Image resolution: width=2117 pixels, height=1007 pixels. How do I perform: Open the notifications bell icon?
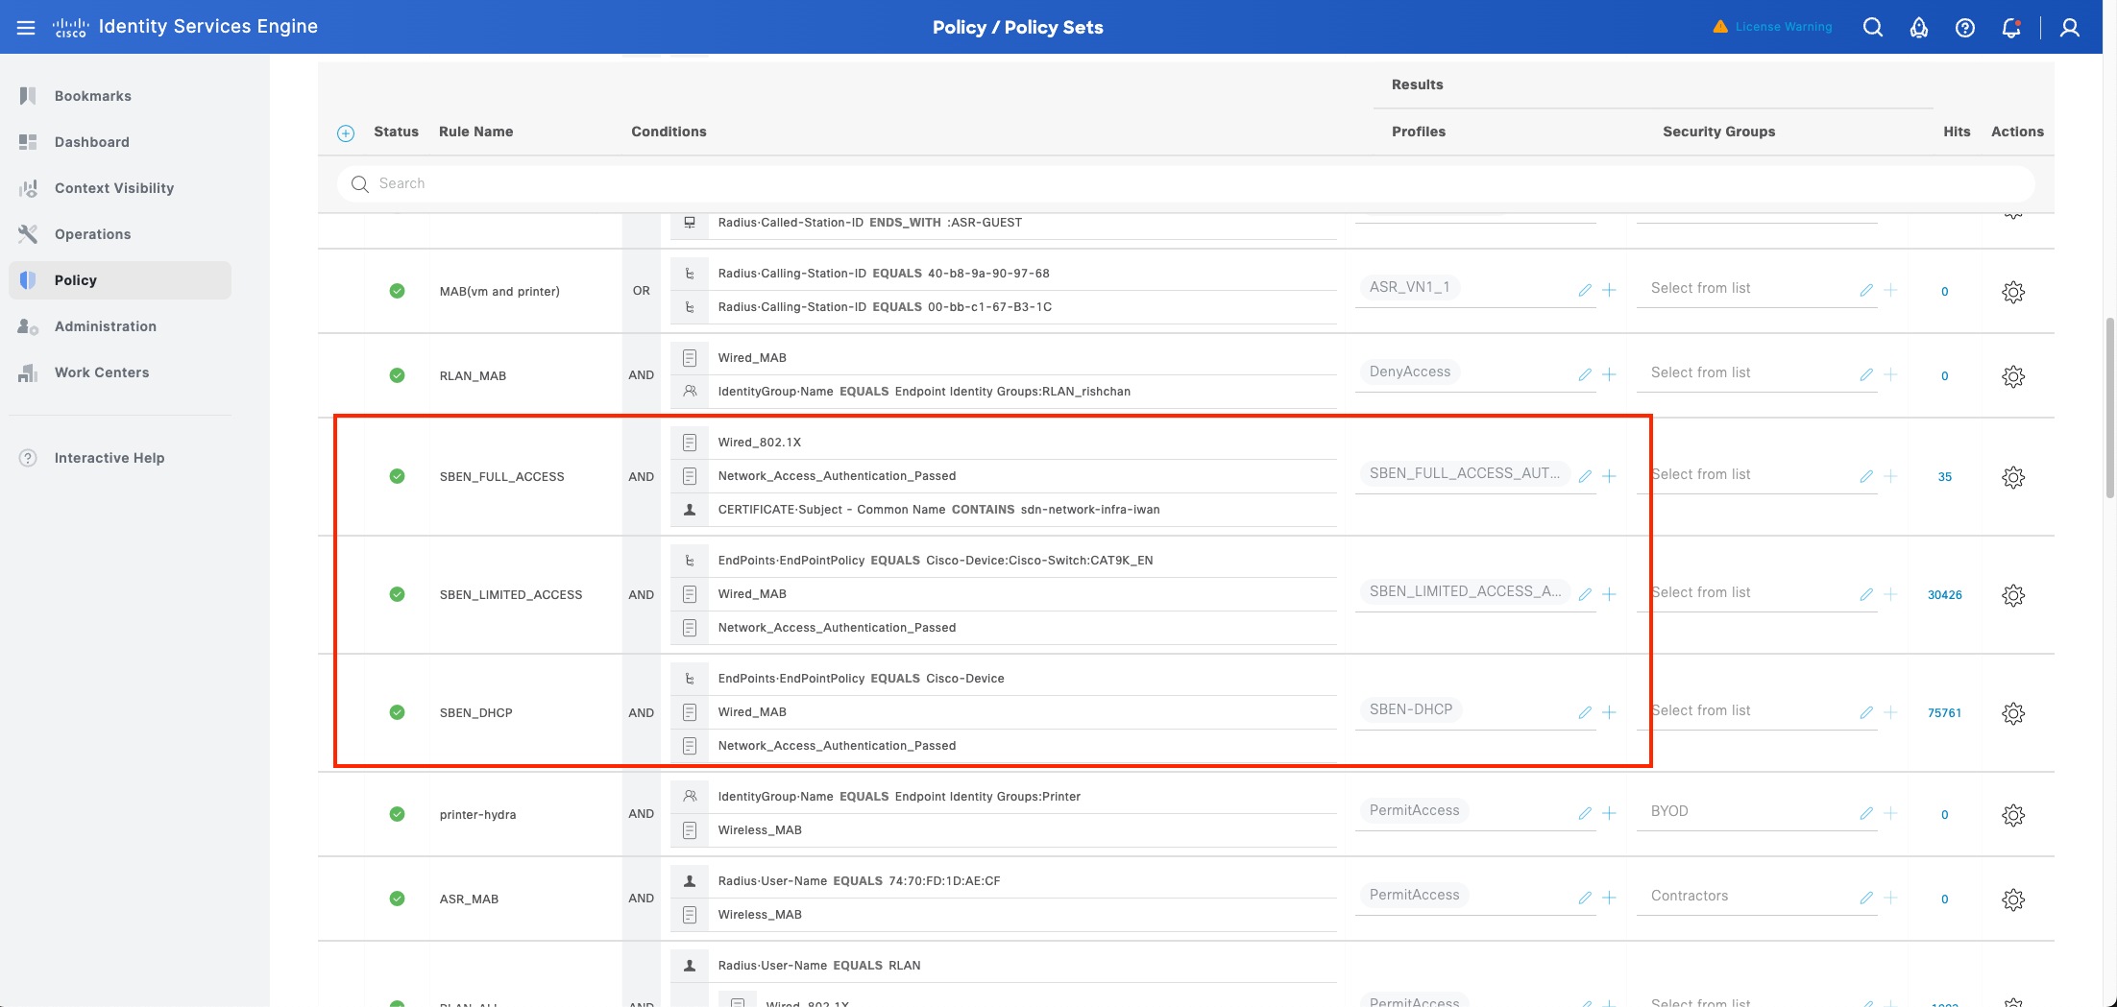point(2010,27)
